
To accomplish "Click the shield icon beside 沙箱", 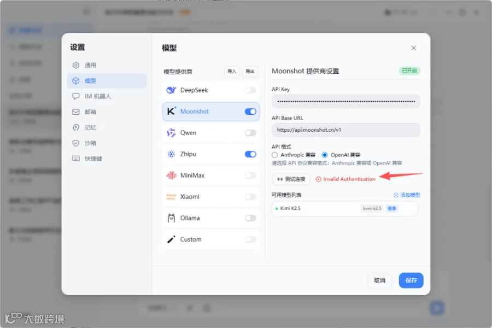I will tap(76, 143).
